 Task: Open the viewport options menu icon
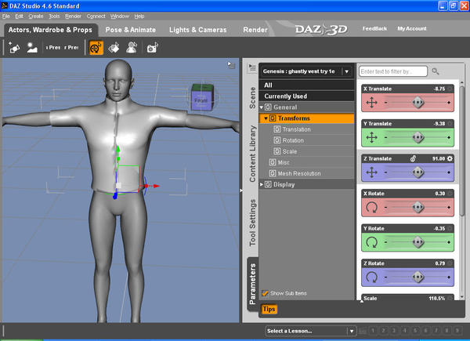(x=231, y=65)
